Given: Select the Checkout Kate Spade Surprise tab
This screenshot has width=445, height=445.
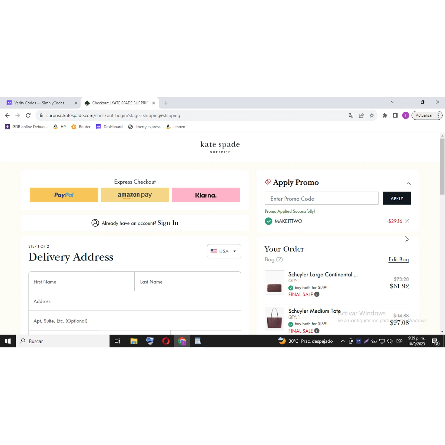Looking at the screenshot, I should click(x=120, y=103).
